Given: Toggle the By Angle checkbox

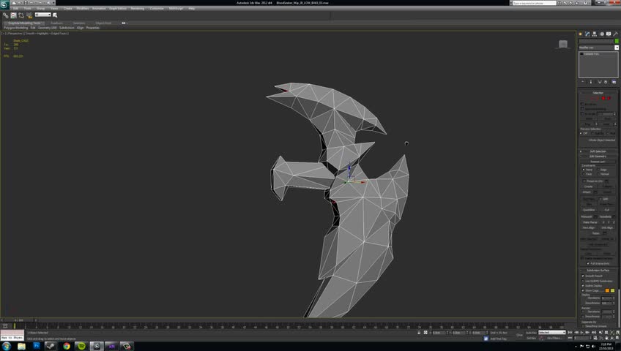Looking at the screenshot, I should [x=582, y=114].
